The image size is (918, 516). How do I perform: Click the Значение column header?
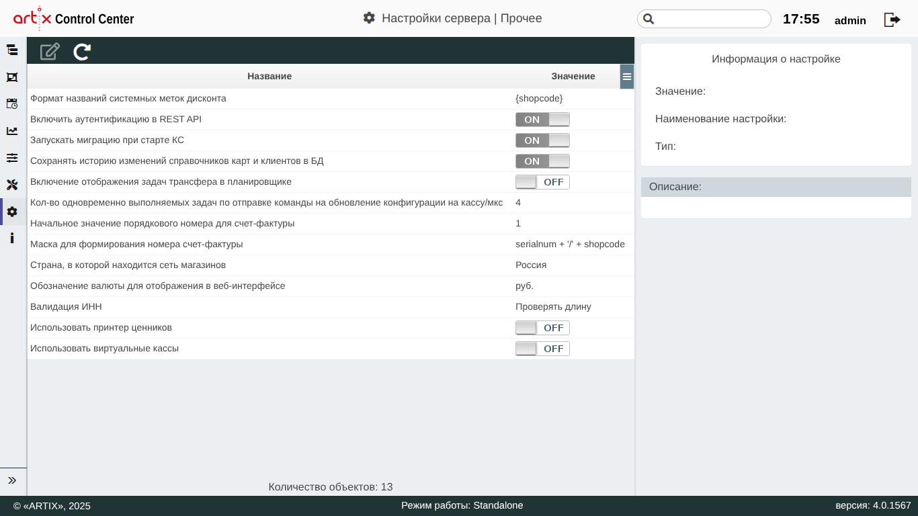click(573, 77)
